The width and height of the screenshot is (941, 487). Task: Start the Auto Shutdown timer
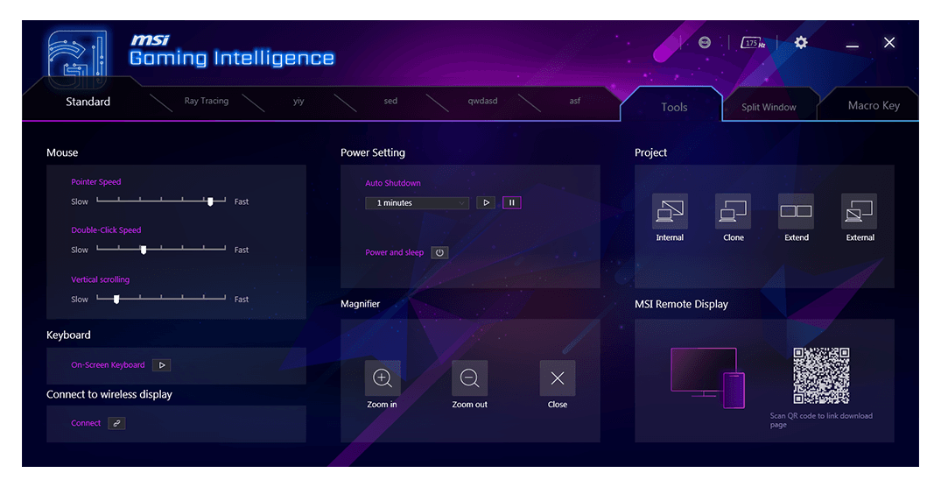(x=486, y=202)
